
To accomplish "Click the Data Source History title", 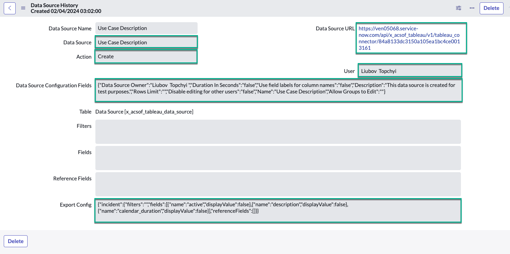I will 53,5.
